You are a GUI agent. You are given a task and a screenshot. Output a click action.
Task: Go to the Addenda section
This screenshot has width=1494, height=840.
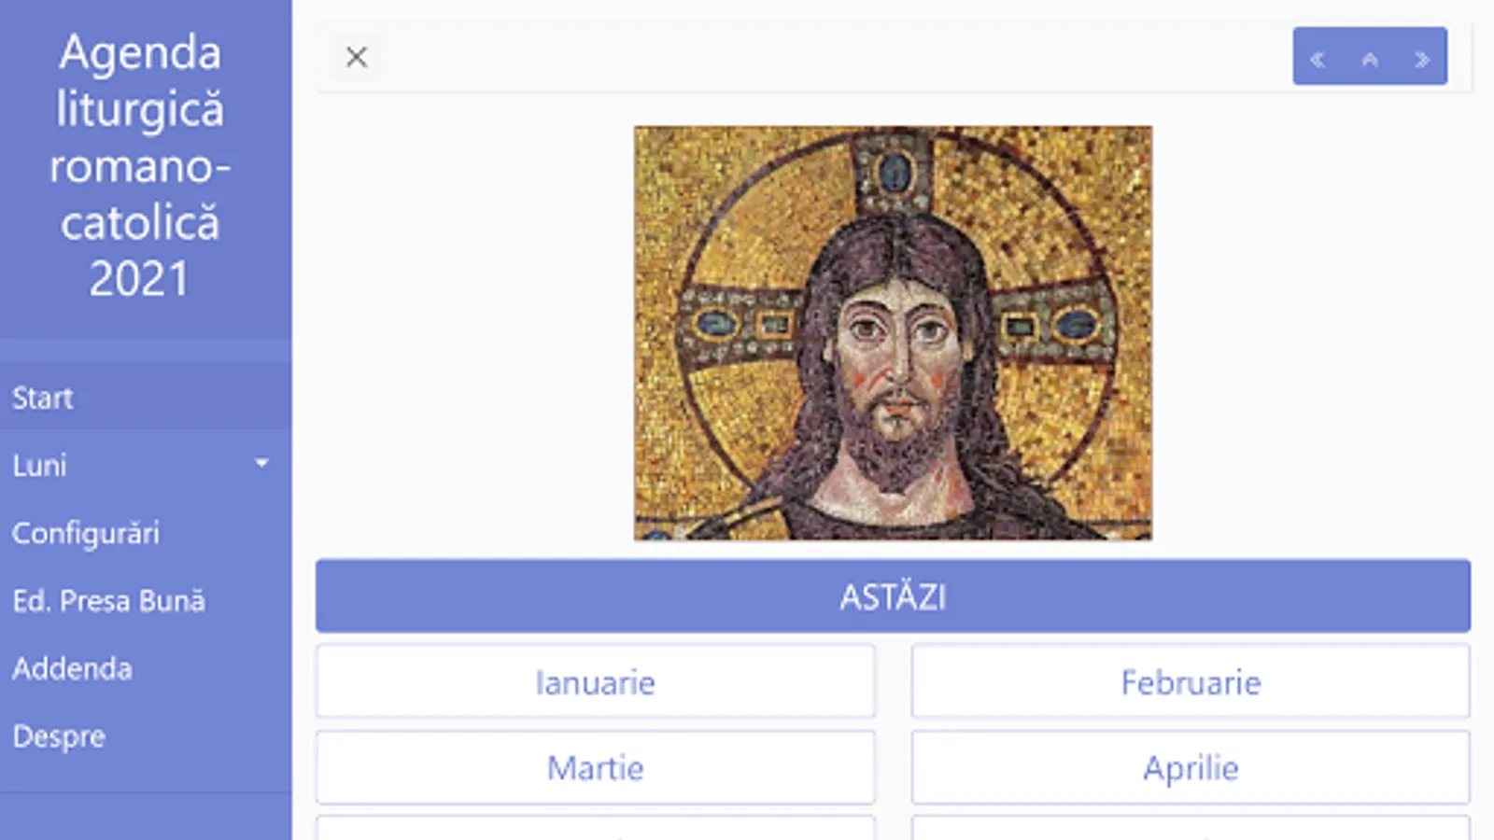coord(72,668)
